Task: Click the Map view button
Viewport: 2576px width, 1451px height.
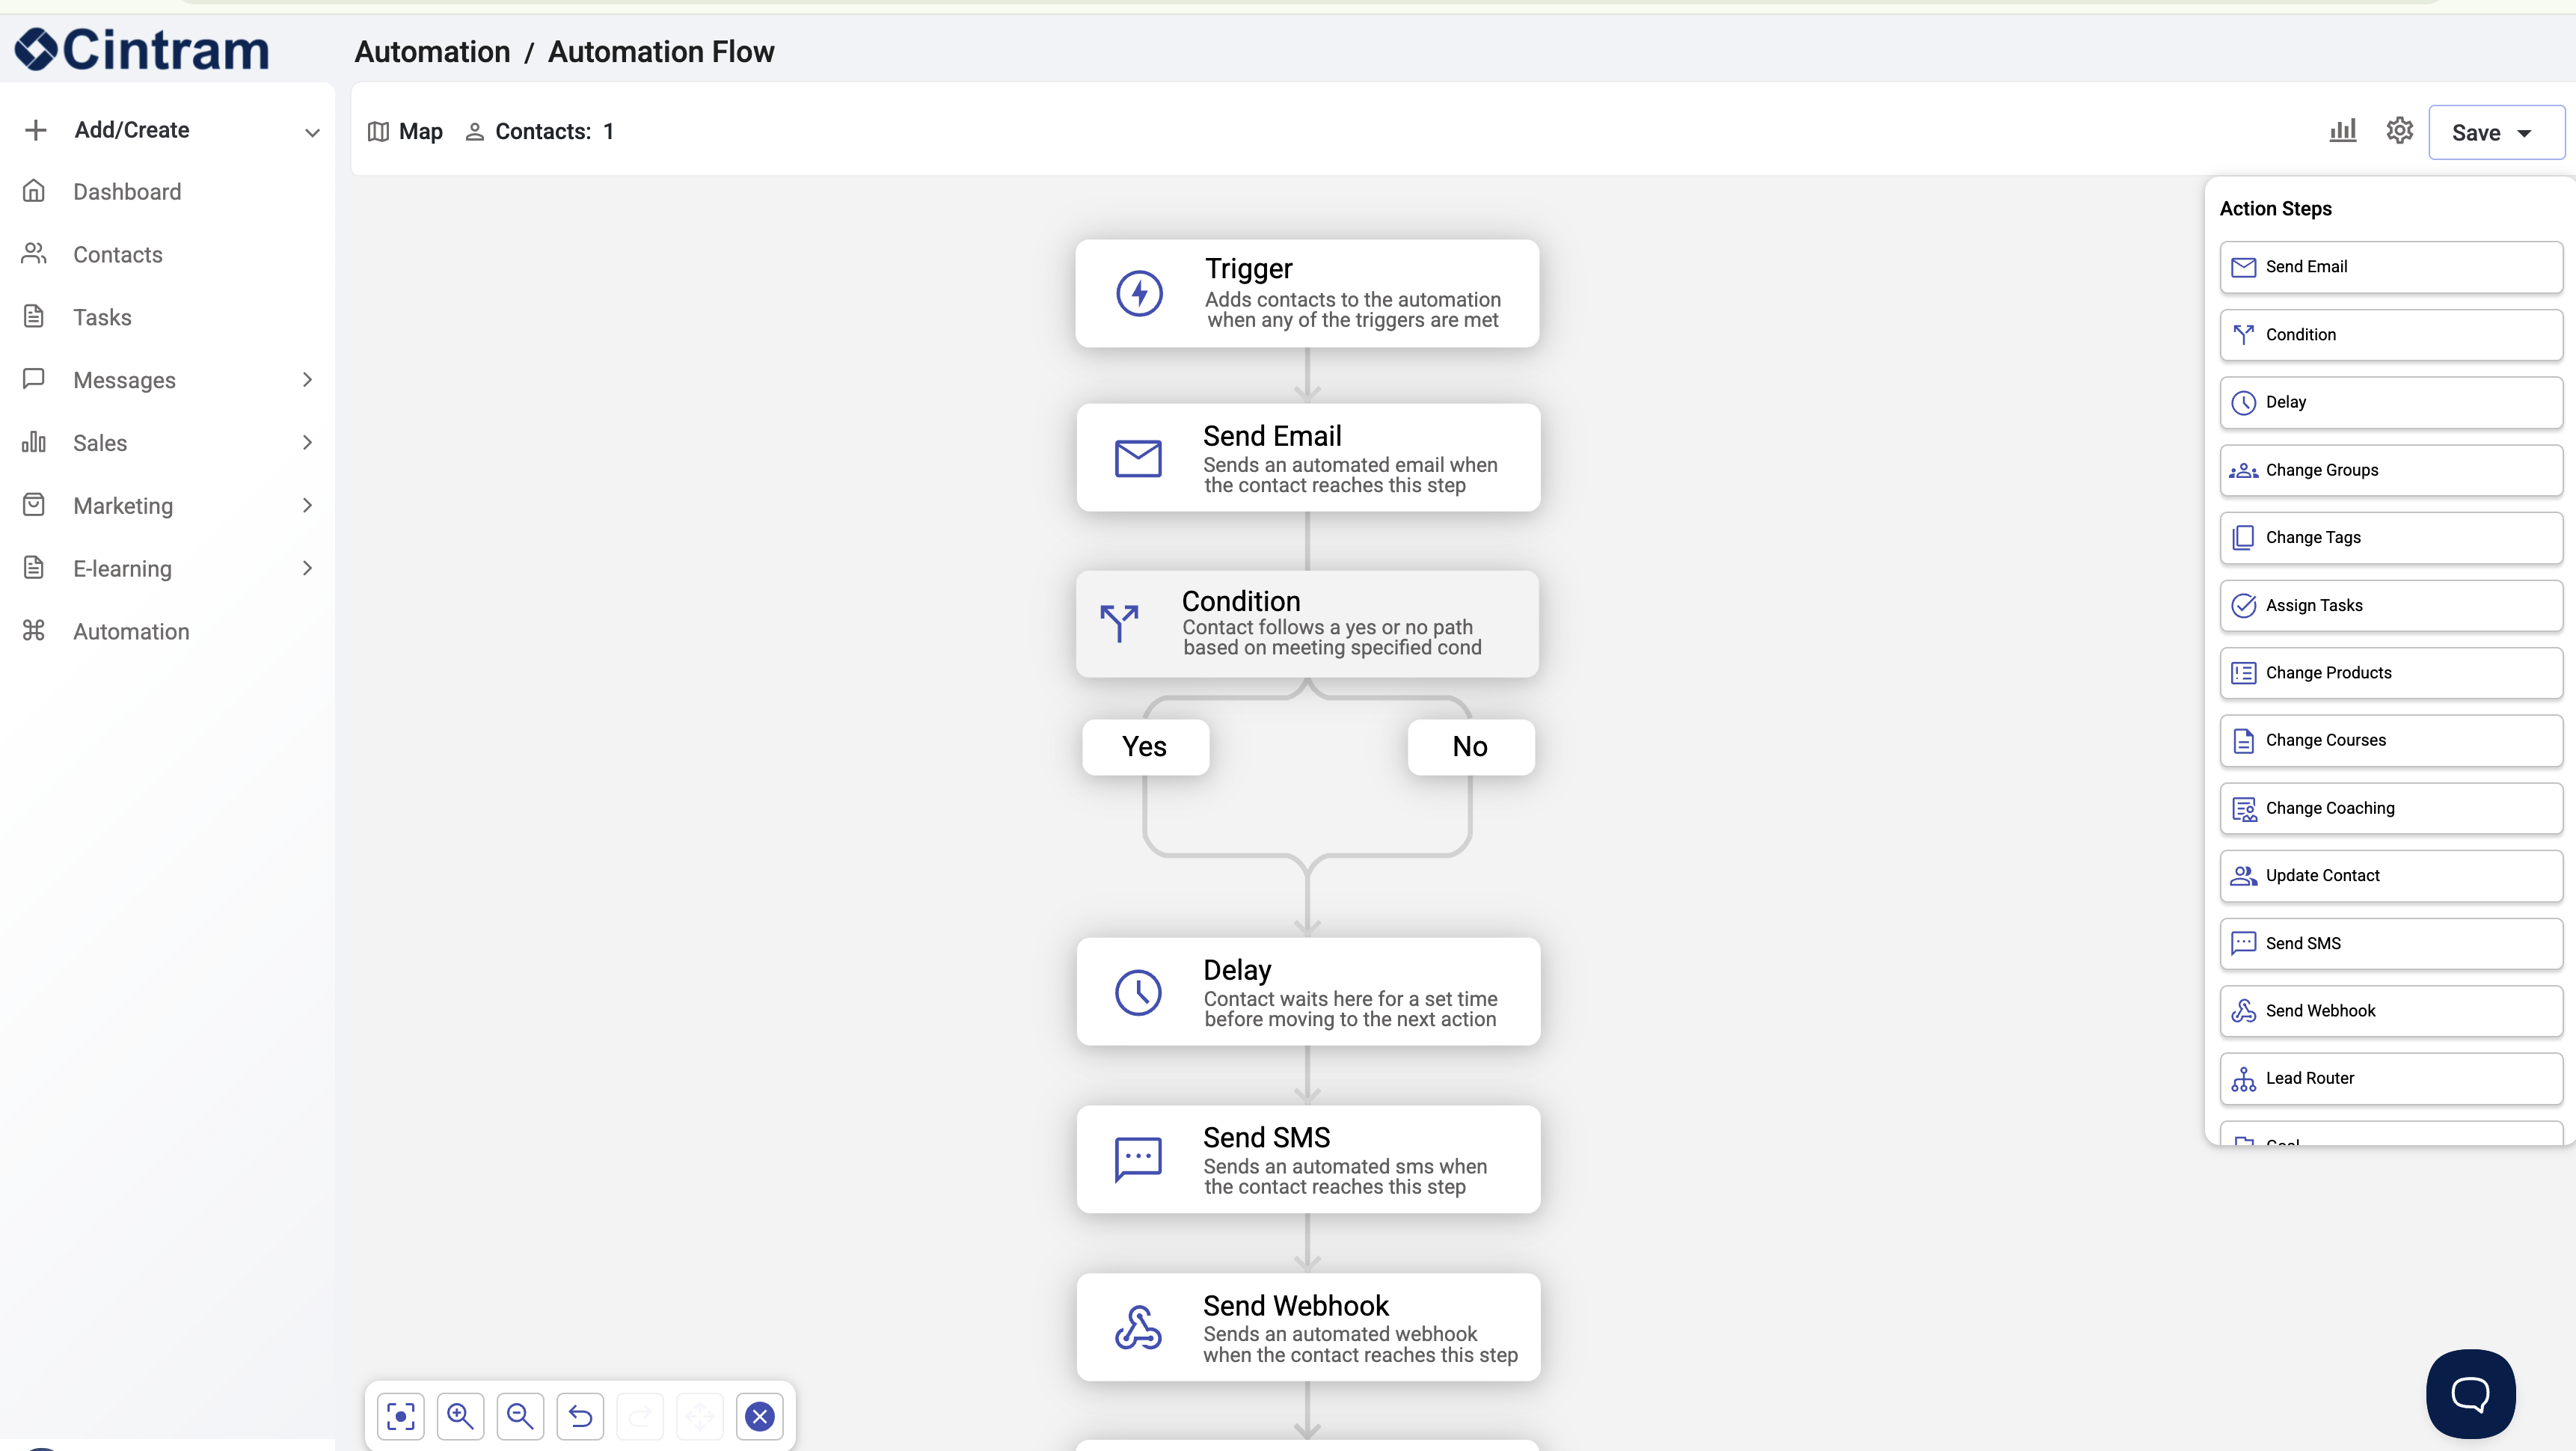Action: point(406,132)
